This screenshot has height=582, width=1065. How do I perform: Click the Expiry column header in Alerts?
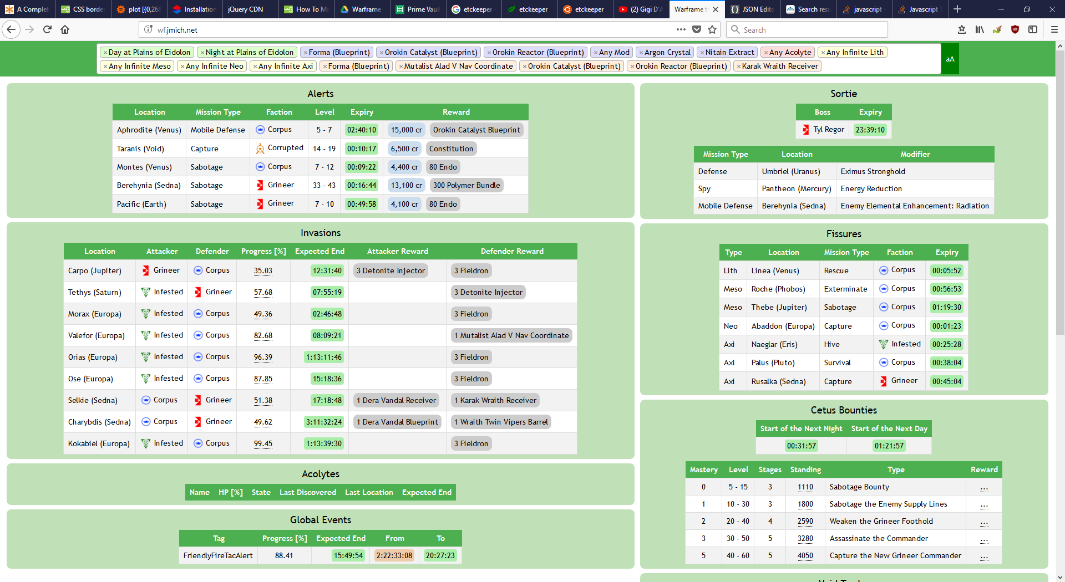[362, 113]
